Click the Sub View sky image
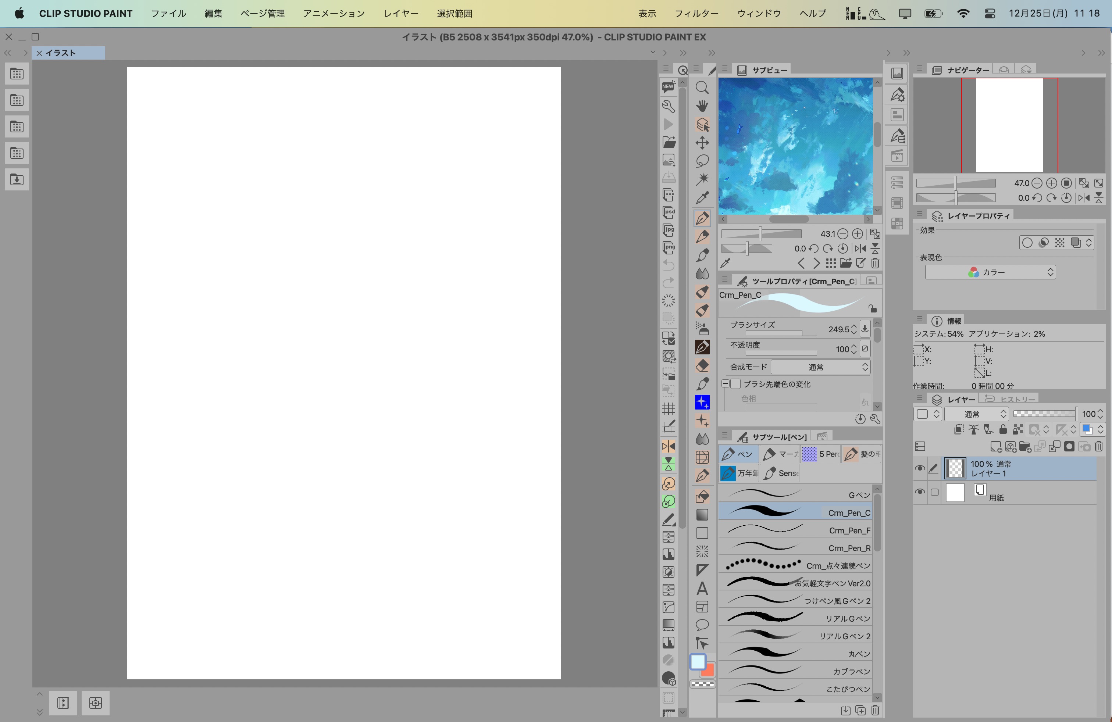1112x722 pixels. click(795, 146)
